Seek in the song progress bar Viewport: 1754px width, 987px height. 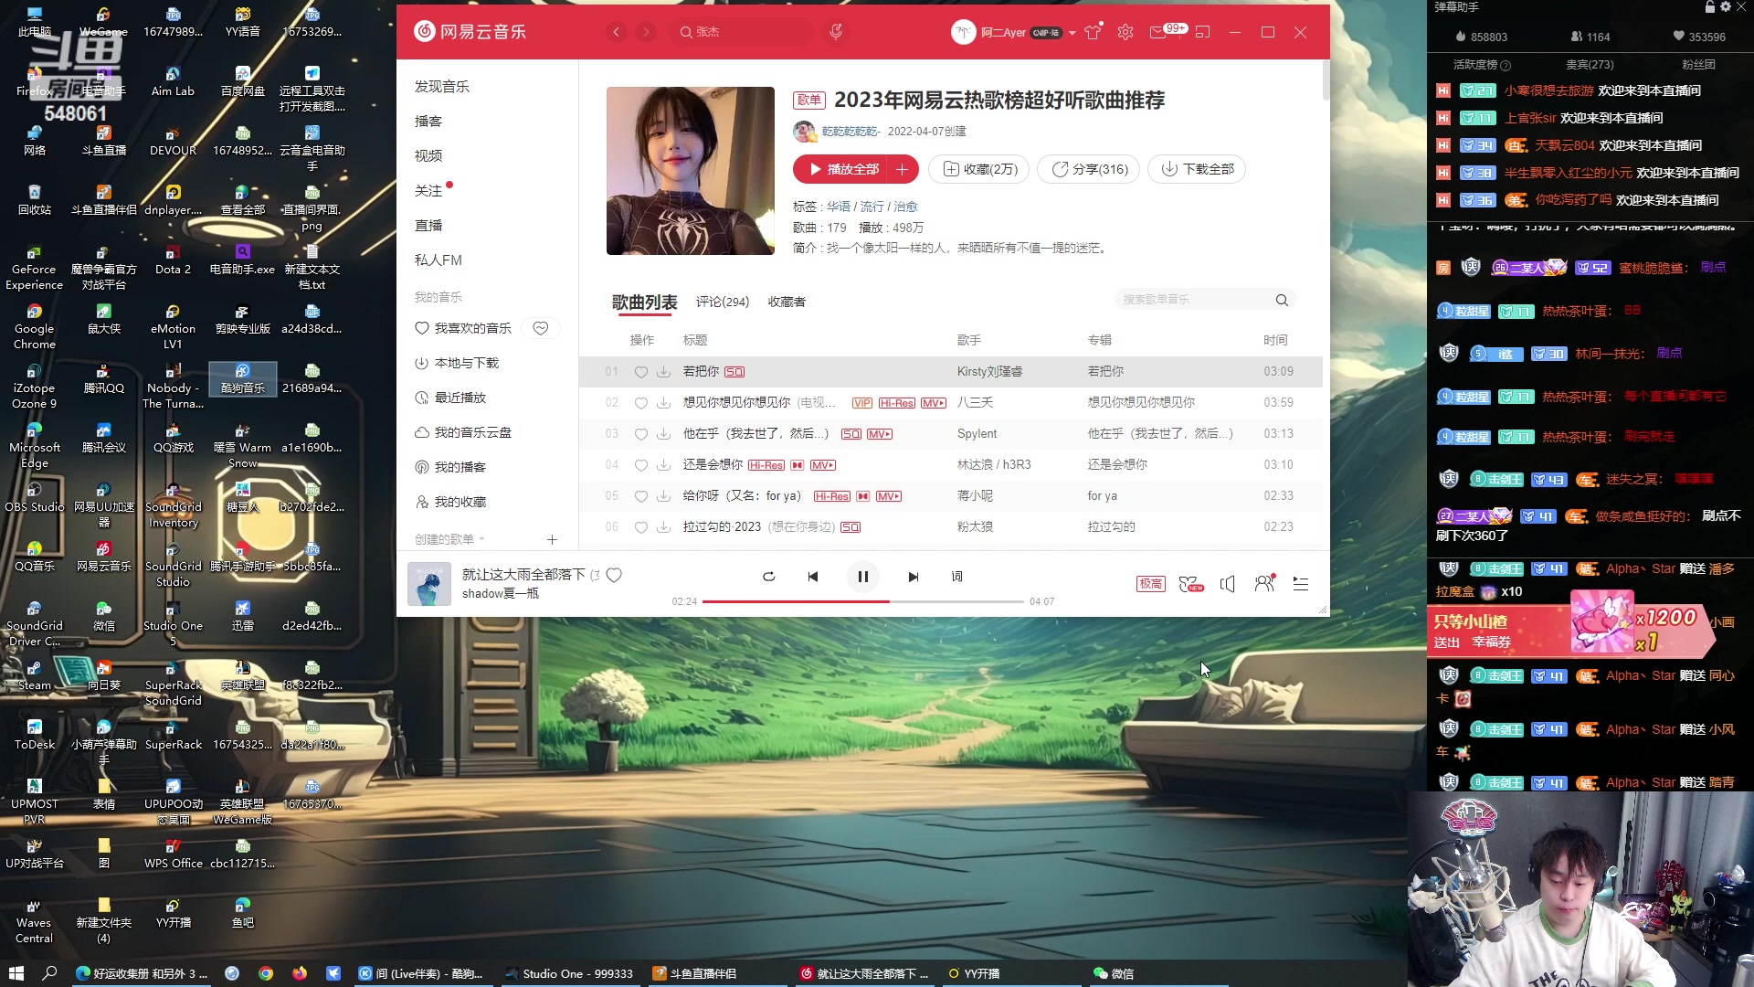(x=862, y=601)
